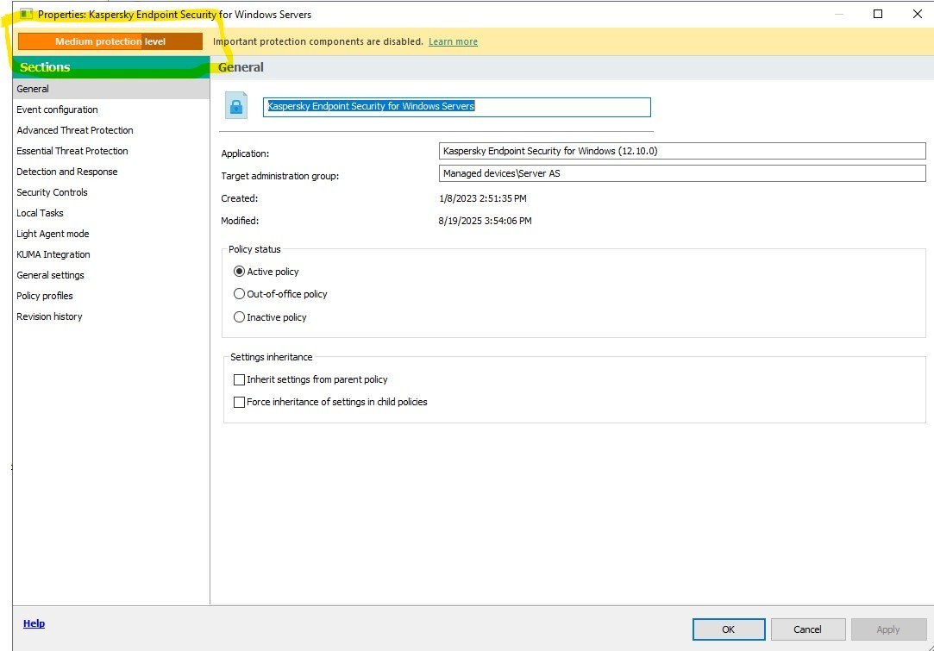Open the General section
Viewport: 934px width, 651px height.
click(110, 89)
